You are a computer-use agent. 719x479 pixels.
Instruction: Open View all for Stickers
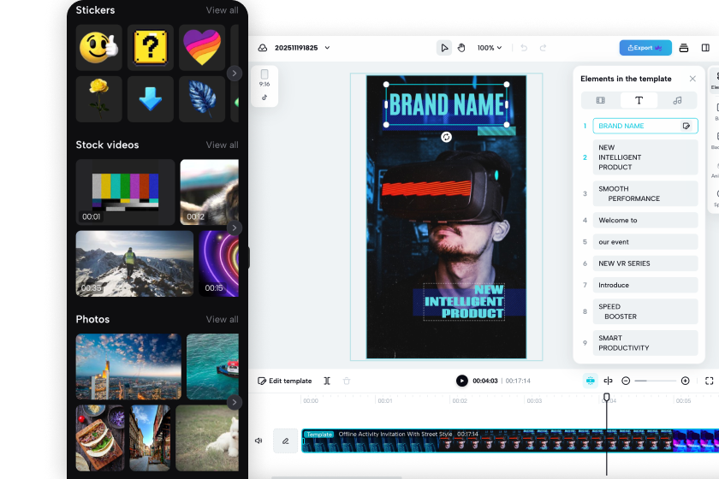tap(222, 10)
